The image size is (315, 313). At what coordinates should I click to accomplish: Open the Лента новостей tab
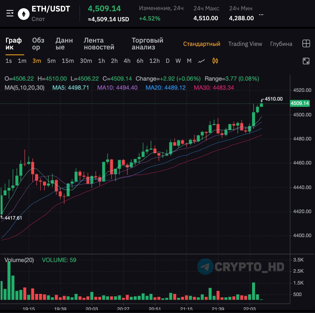(99, 44)
